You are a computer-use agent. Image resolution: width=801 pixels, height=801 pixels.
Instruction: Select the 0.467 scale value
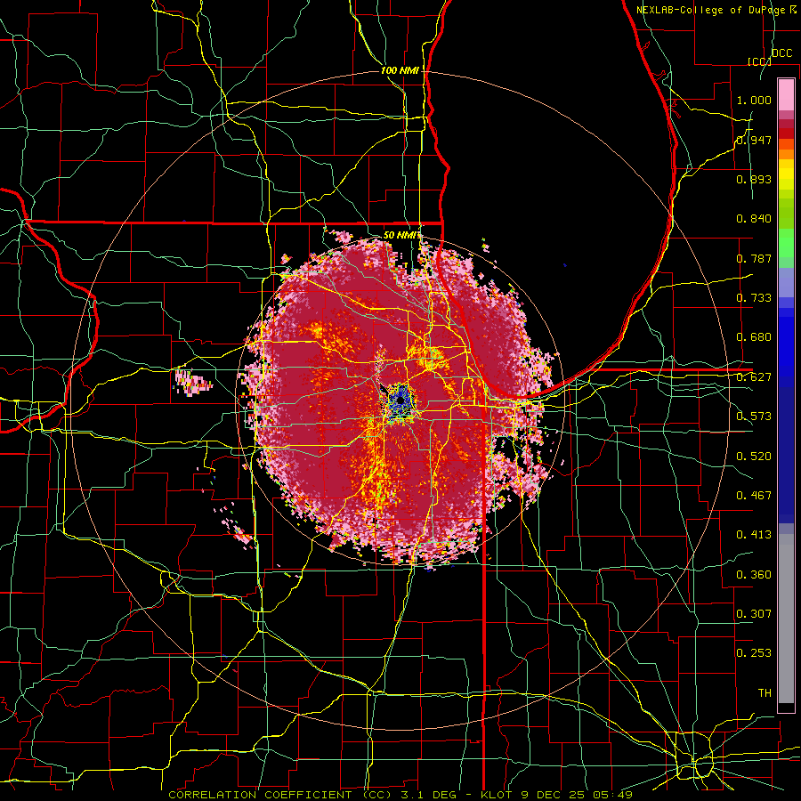754,496
